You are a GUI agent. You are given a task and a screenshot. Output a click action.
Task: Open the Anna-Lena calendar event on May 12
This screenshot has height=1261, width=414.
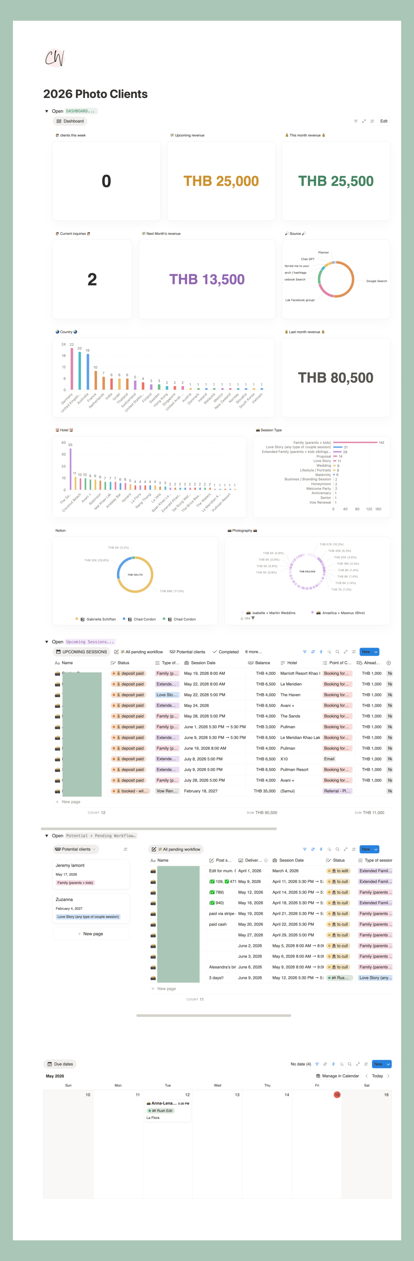(168, 1110)
